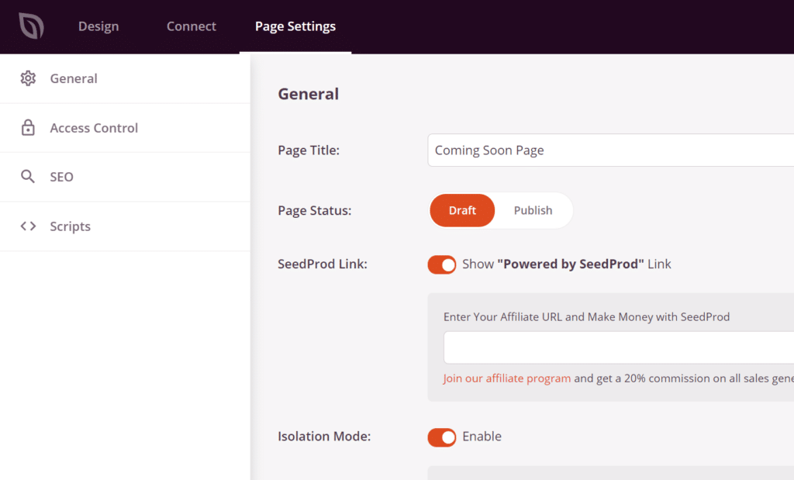Open the Connect tab
This screenshot has height=480, width=794.
191,26
